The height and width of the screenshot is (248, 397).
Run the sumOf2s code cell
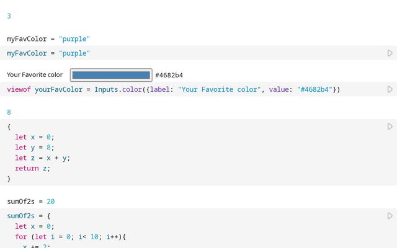[390, 216]
